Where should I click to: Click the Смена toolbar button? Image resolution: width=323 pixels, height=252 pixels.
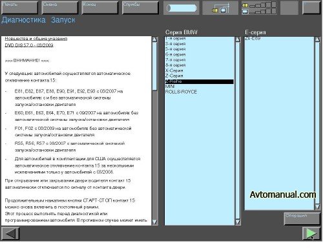click(x=60, y=8)
